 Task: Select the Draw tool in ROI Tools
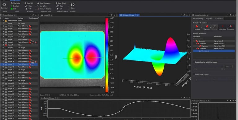pyautogui.click(x=29, y=6)
